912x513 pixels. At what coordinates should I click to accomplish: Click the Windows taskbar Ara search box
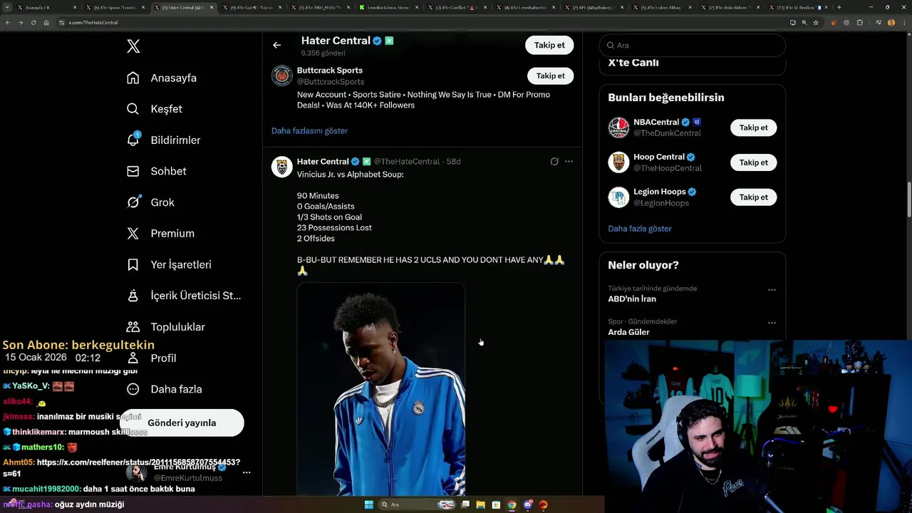pyautogui.click(x=418, y=504)
